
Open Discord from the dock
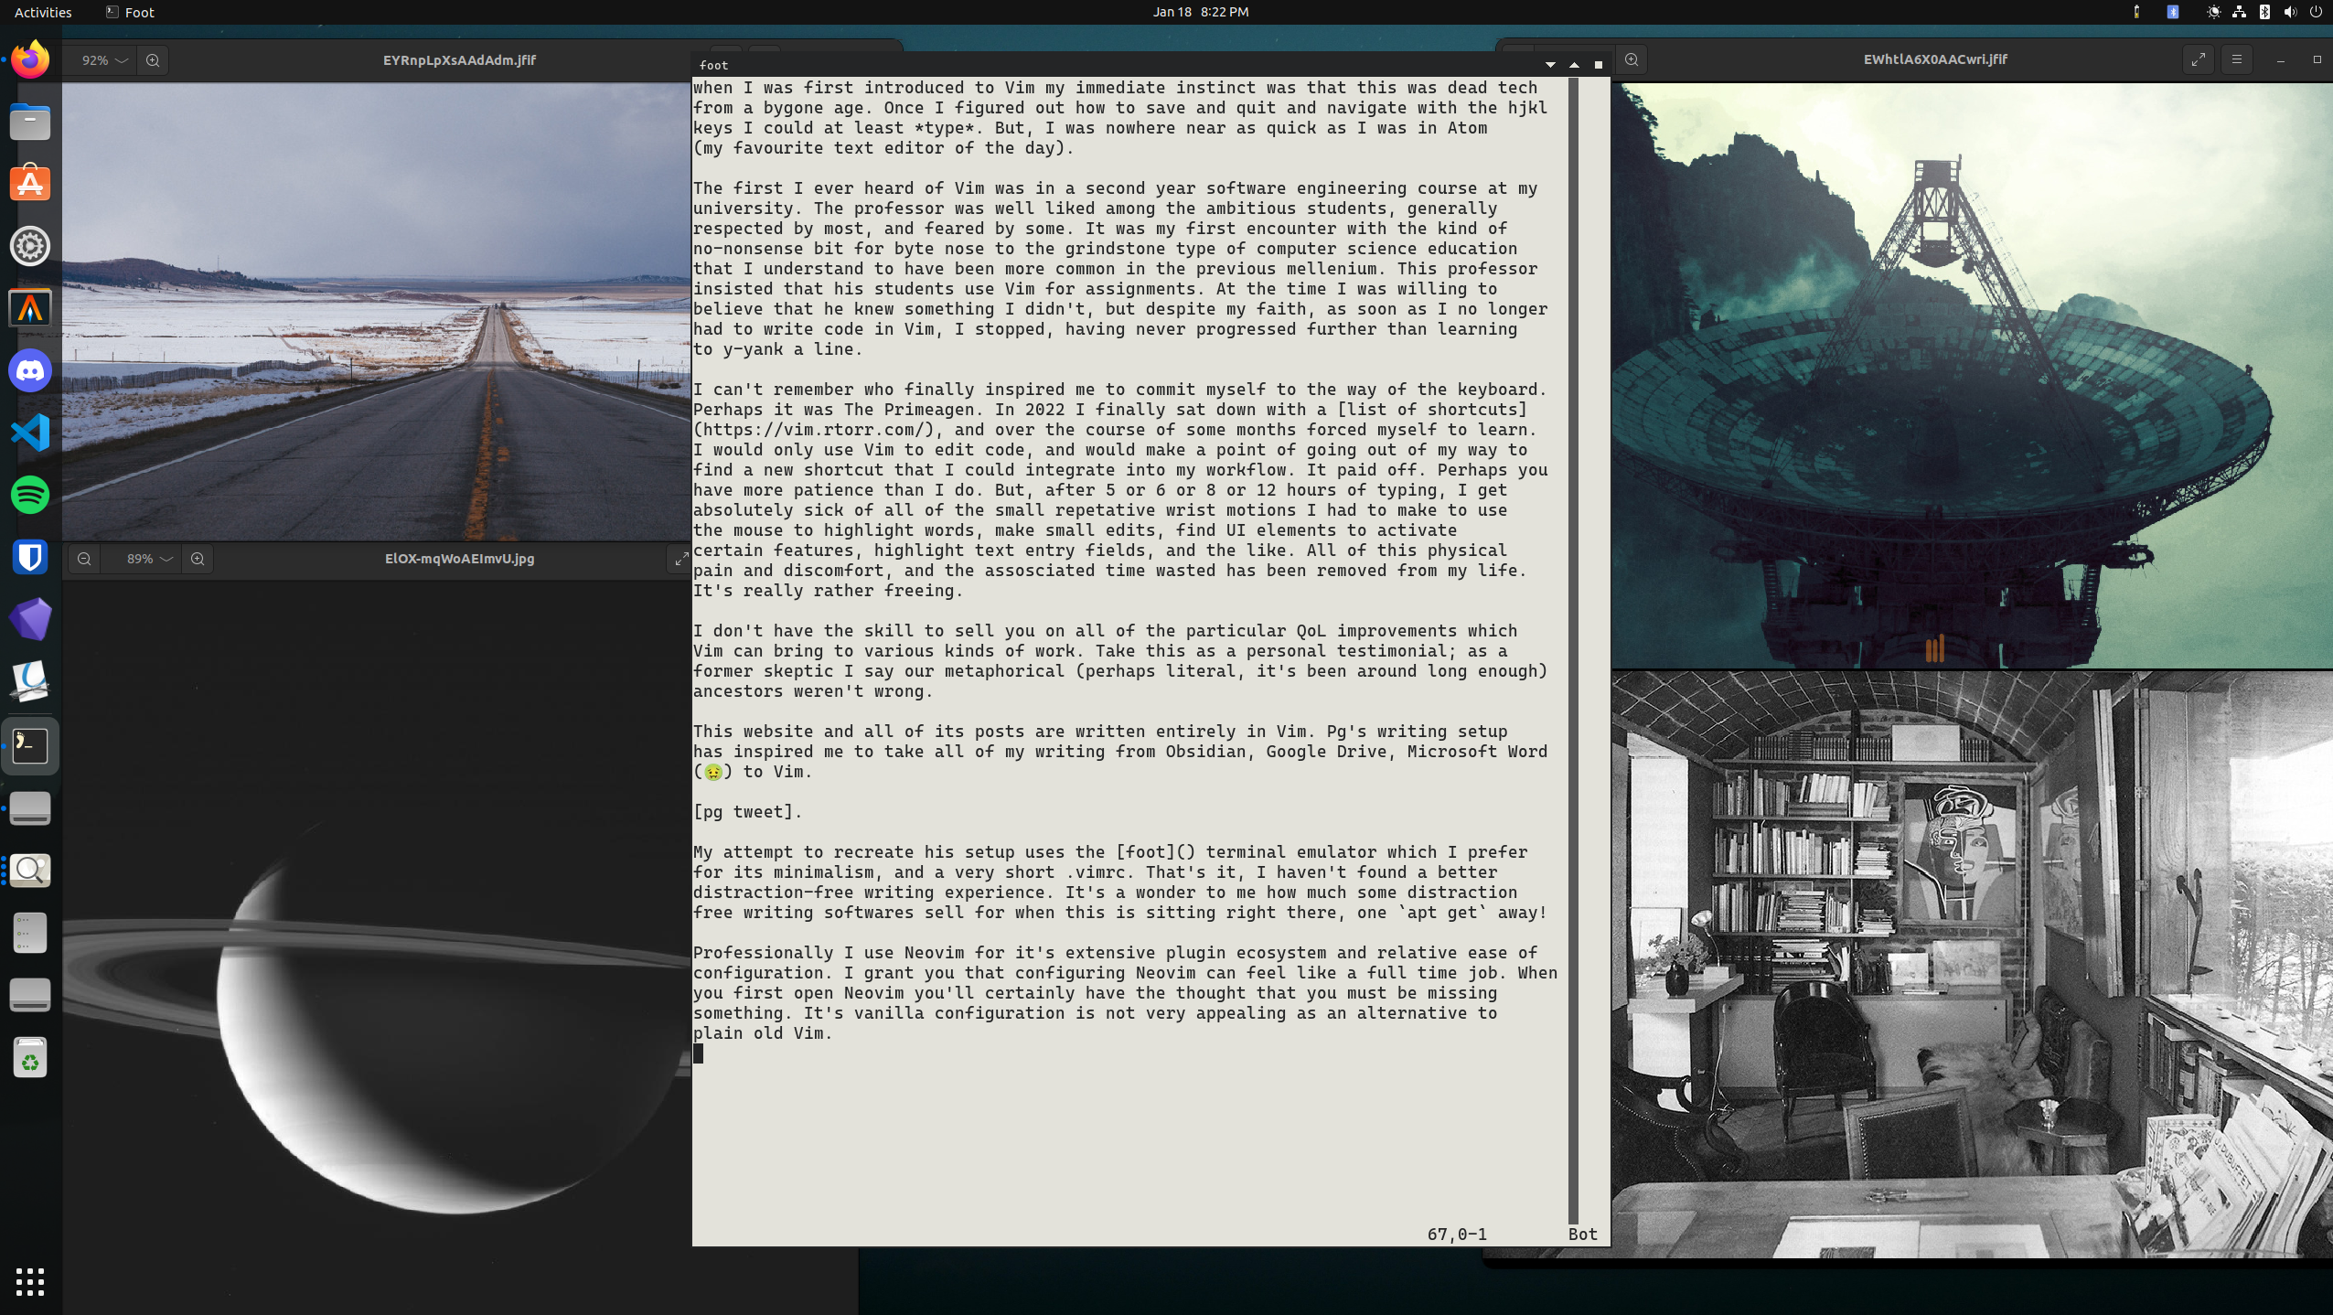point(30,371)
